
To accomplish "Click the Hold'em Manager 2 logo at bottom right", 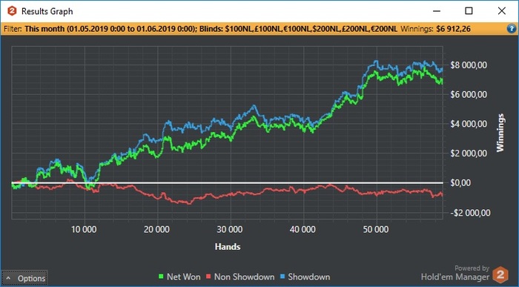I will (x=500, y=275).
